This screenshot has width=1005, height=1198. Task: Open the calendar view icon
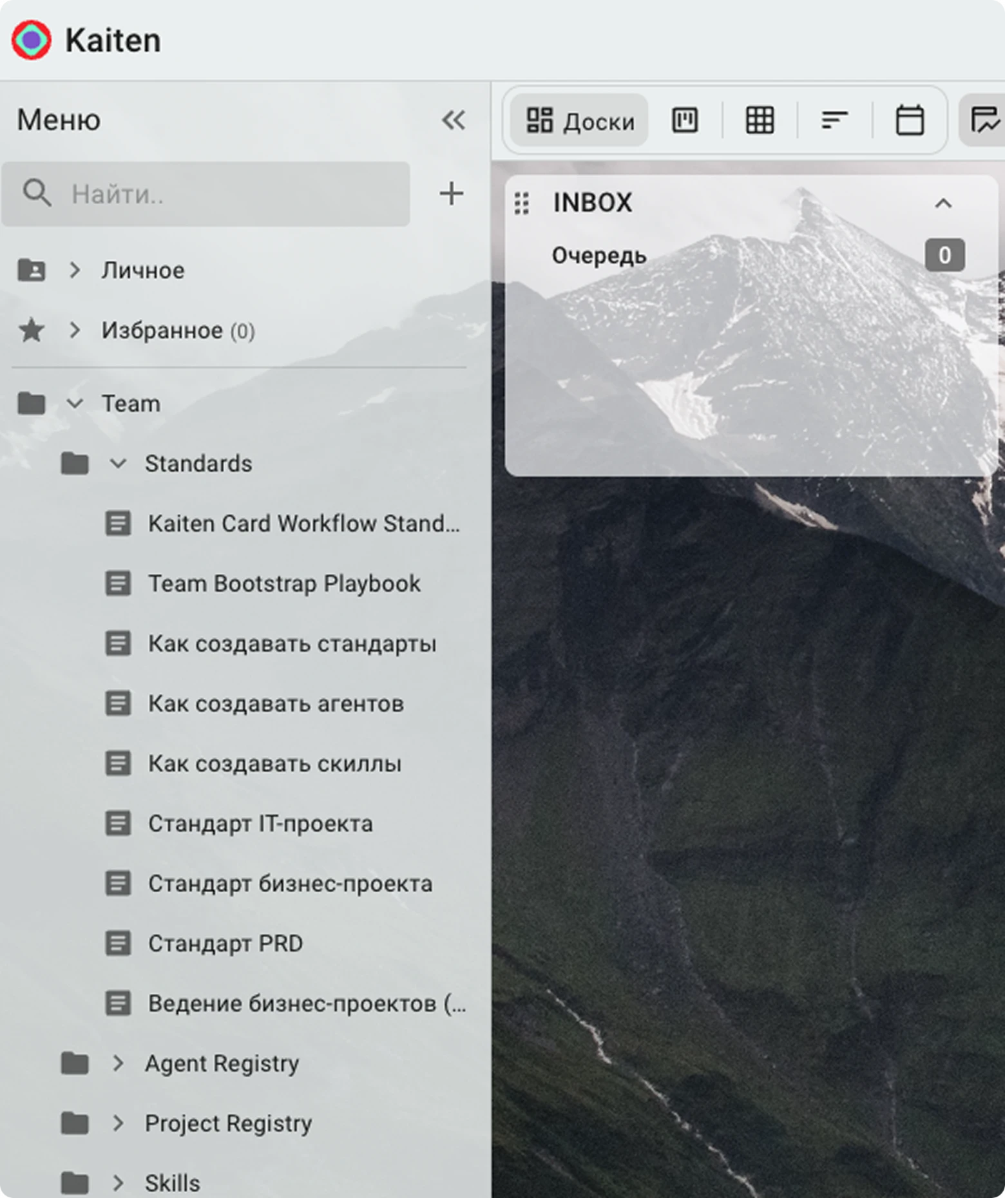pos(910,120)
